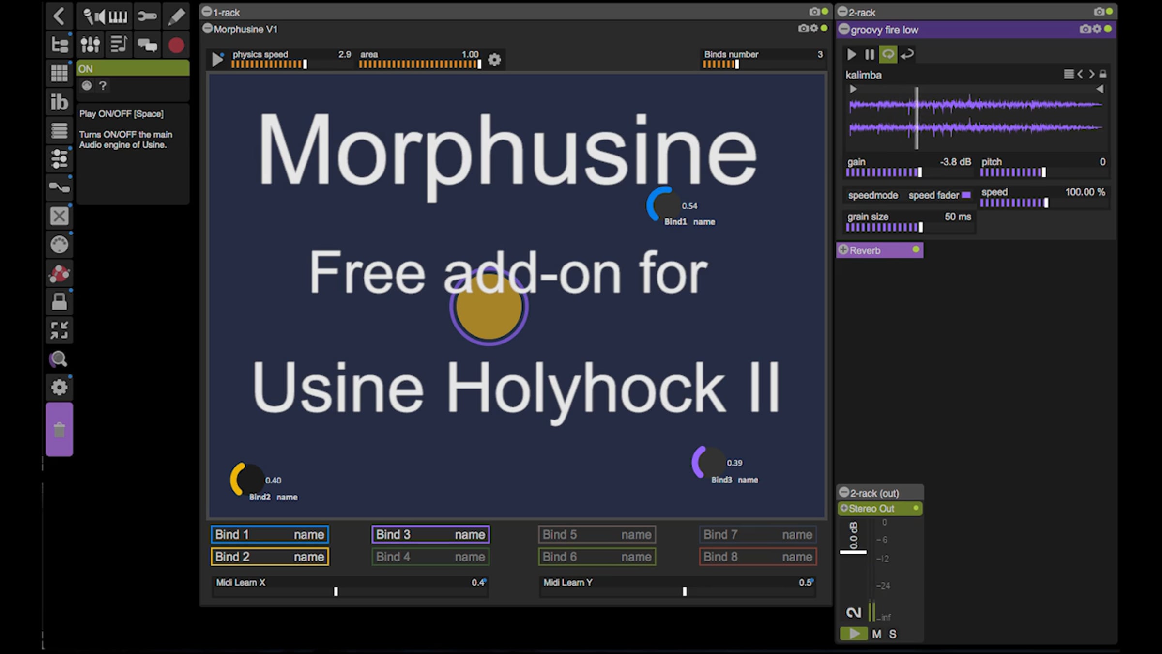Toggle the kalimba sample lock
1162x654 pixels.
tap(1102, 74)
